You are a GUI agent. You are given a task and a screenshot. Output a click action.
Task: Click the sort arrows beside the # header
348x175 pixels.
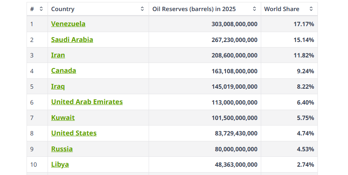point(41,9)
